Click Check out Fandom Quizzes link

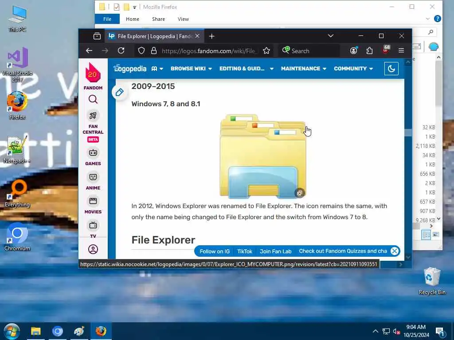[x=343, y=251]
